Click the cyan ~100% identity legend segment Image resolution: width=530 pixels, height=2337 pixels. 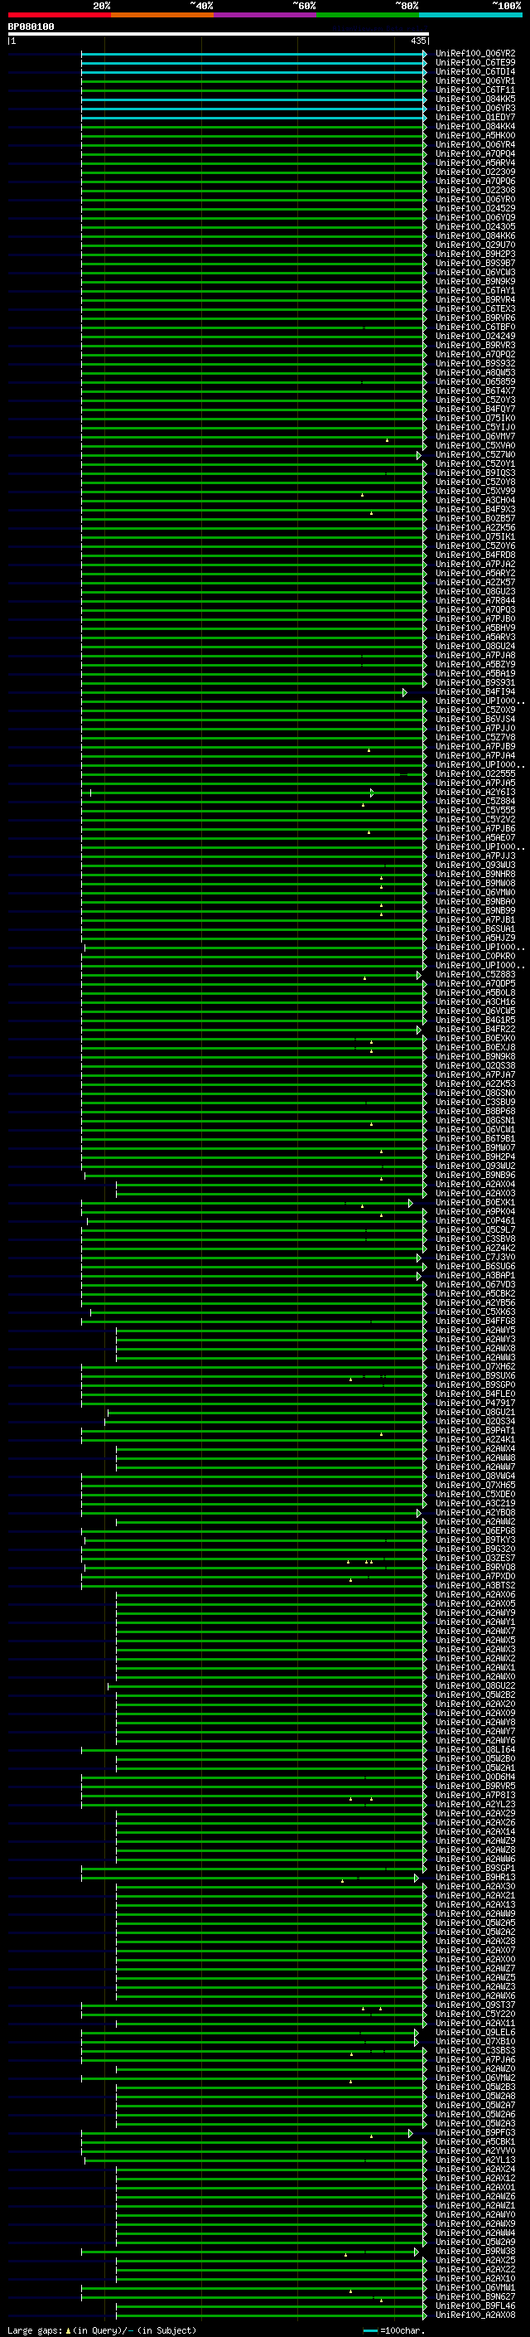pyautogui.click(x=470, y=15)
